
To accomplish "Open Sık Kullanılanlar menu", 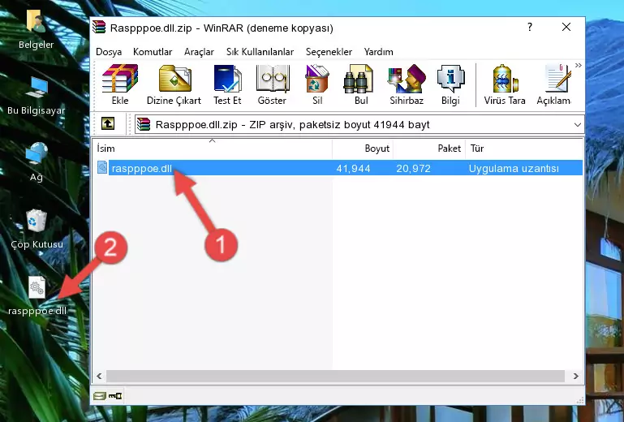I will 260,52.
